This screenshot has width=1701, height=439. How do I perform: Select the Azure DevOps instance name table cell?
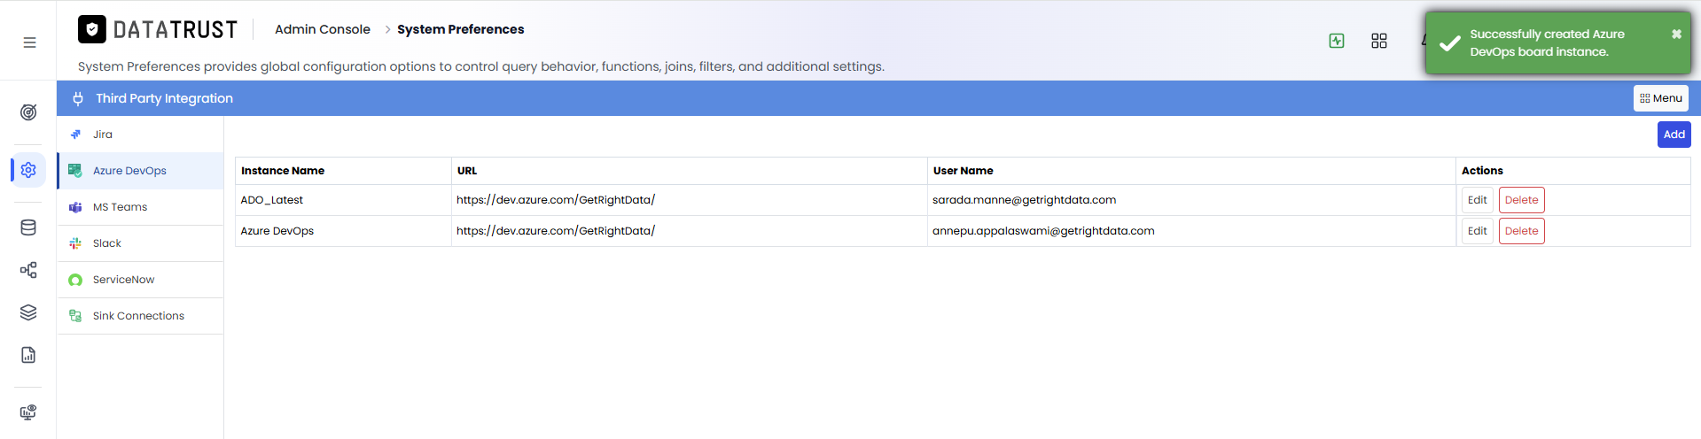[x=343, y=231]
